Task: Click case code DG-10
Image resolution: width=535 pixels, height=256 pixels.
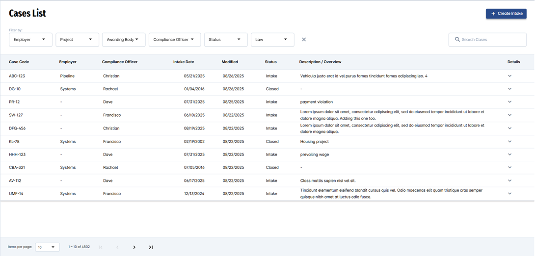Action: [15, 89]
